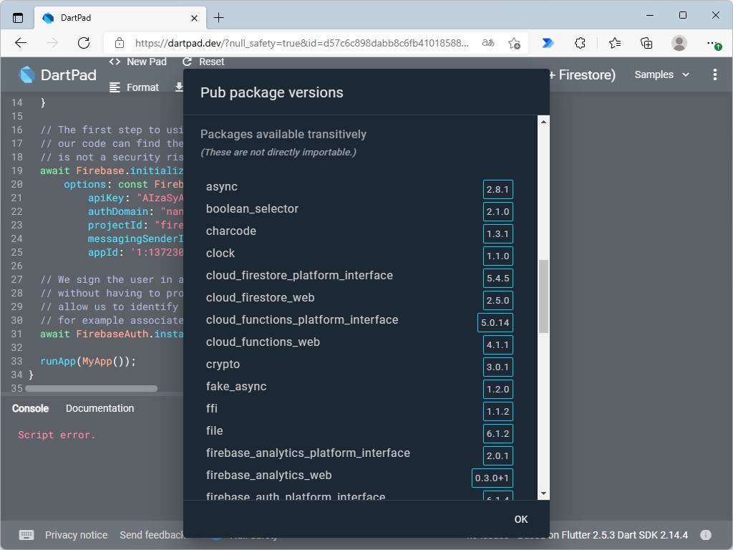Click the tab actions menu icon
This screenshot has height=550, width=733.
[18, 18]
